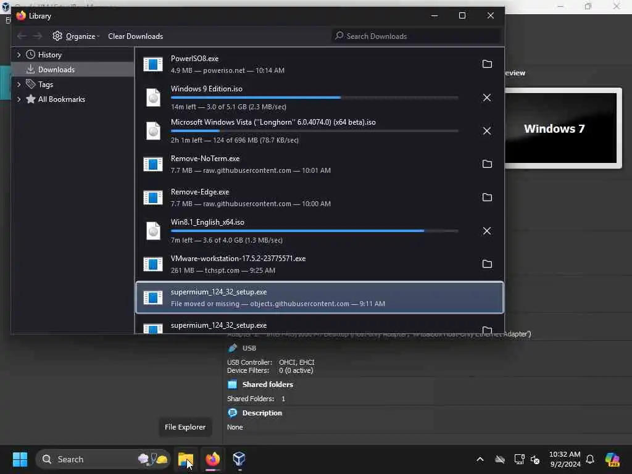Viewport: 632px width, 474px height.
Task: Go back with the Library back arrow
Action: [22, 36]
